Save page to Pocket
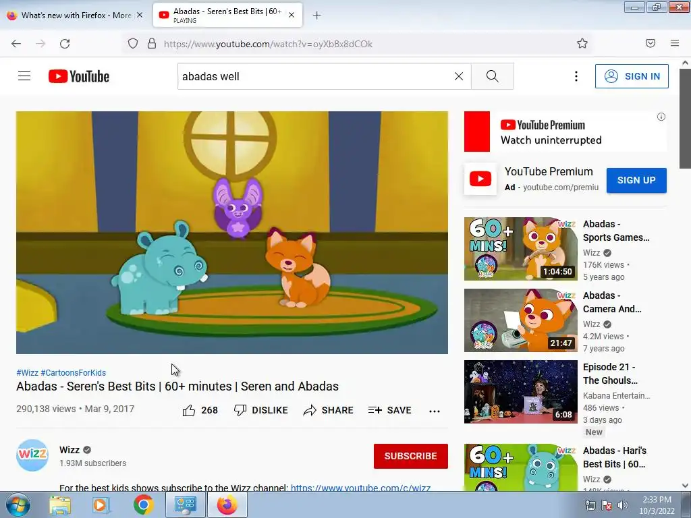Viewport: 691px width, 518px height. 650,43
